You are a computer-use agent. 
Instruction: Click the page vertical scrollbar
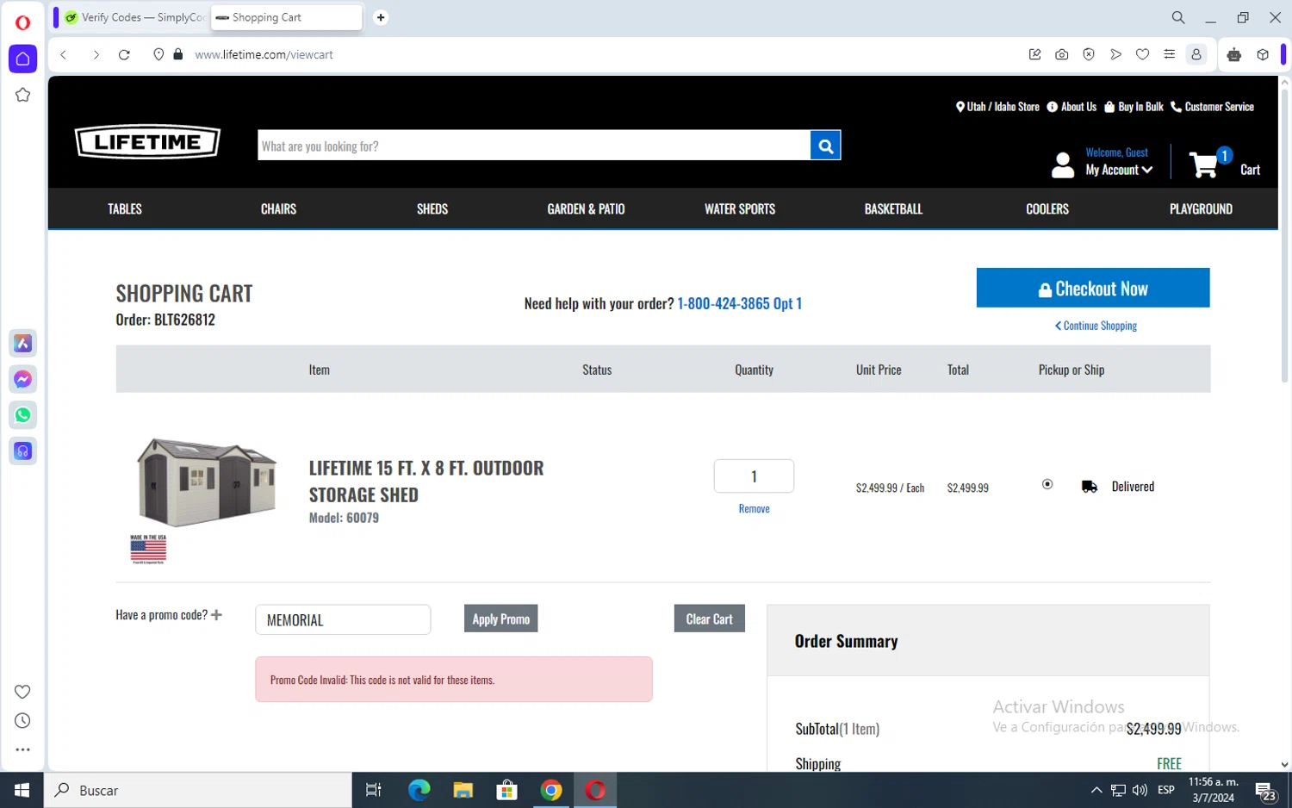point(1284,237)
